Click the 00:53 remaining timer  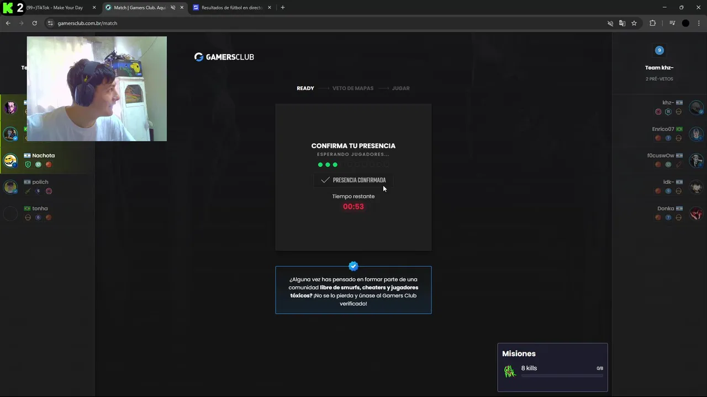(353, 207)
